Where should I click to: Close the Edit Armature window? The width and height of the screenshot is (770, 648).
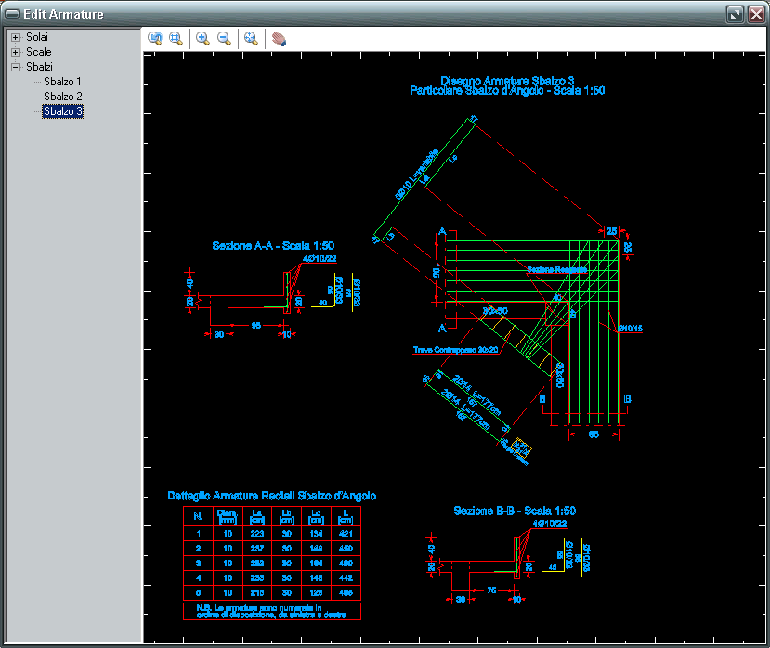pos(754,14)
